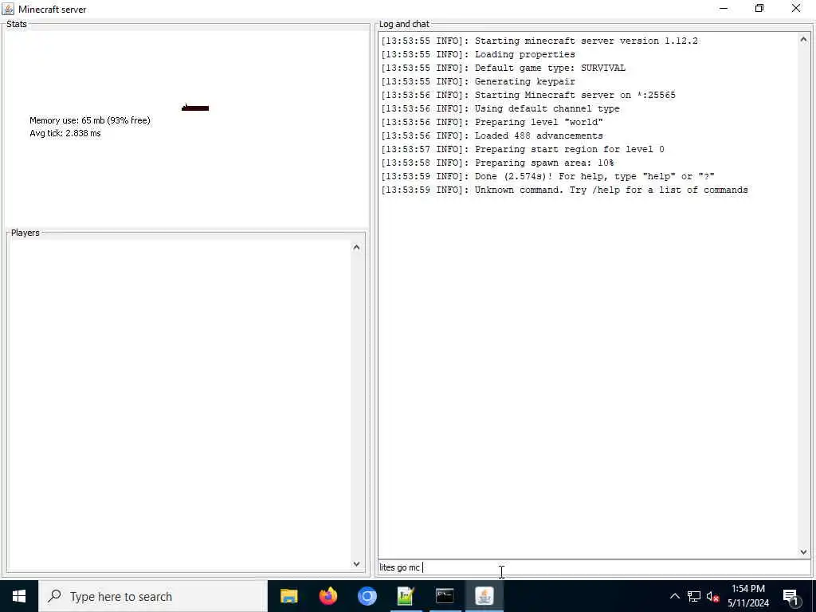The height and width of the screenshot is (612, 816).
Task: Click the 'Generating keypair' log line
Action: [478, 81]
